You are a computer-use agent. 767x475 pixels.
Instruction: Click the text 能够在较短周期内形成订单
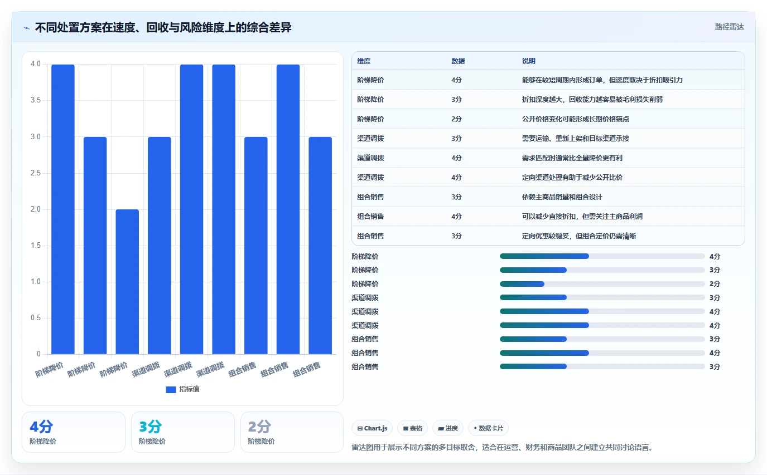(x=562, y=80)
